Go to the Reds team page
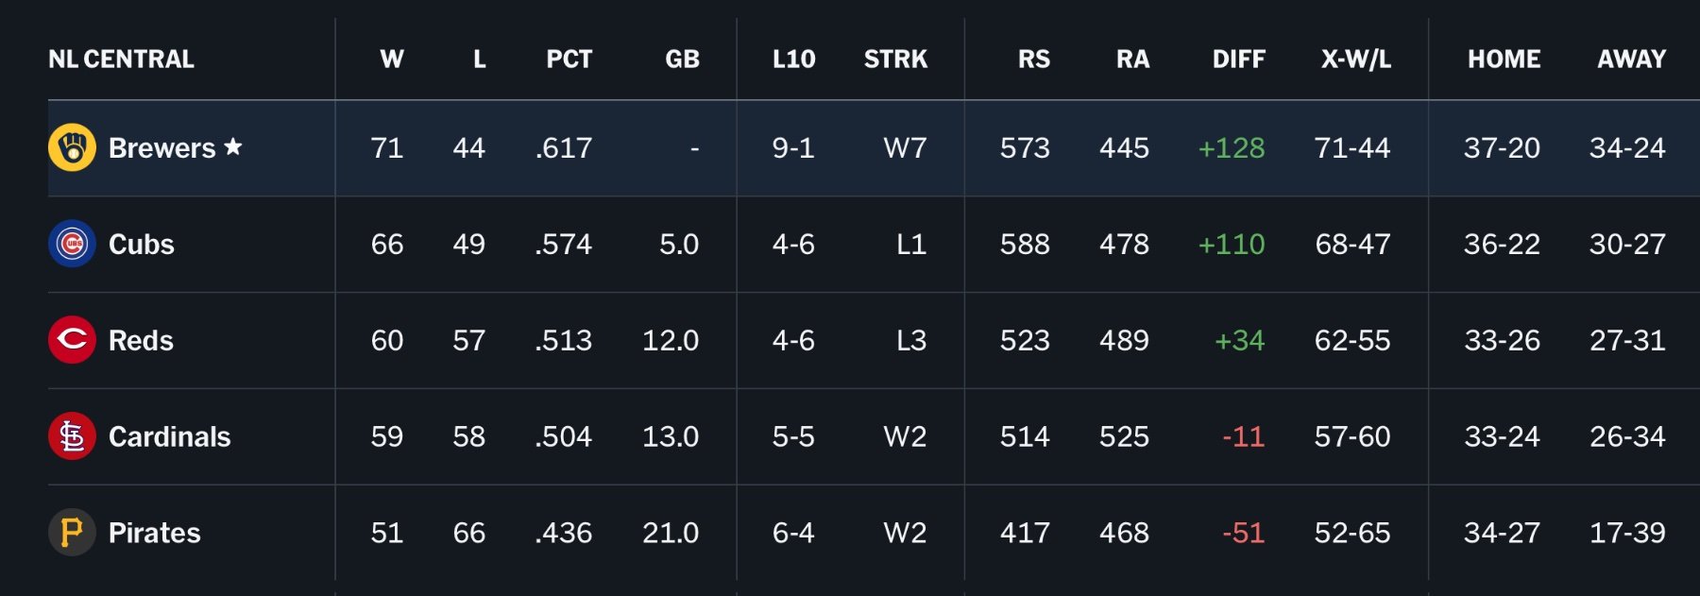1700x596 pixels. click(141, 341)
